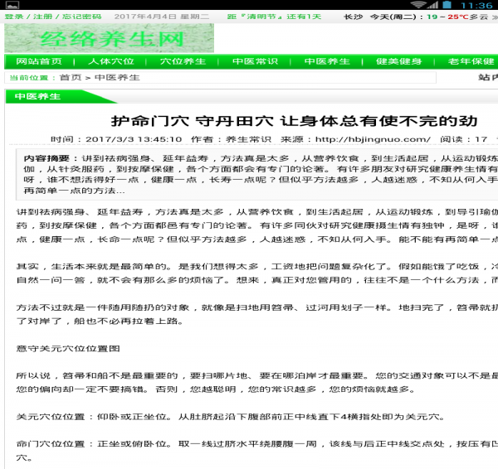Screen dimensions: 498x469
Task: Open the 老年保健 navigation menu item
Action: tap(471, 61)
